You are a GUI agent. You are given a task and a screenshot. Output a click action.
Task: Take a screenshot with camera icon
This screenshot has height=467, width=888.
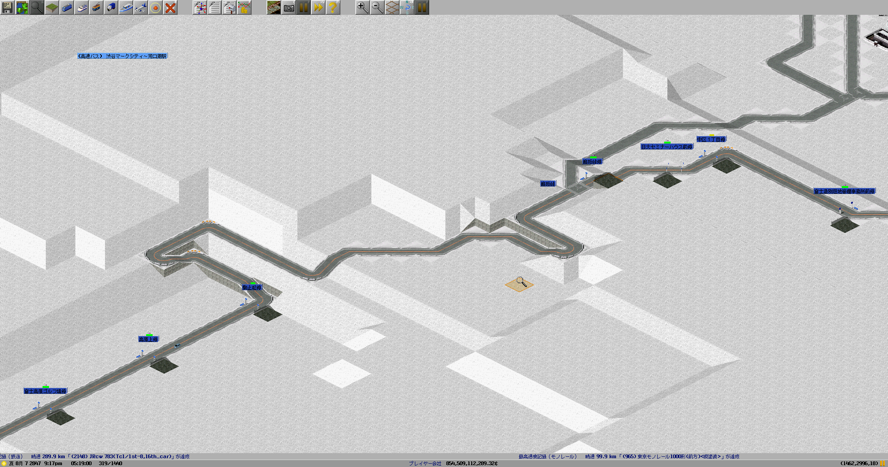289,7
